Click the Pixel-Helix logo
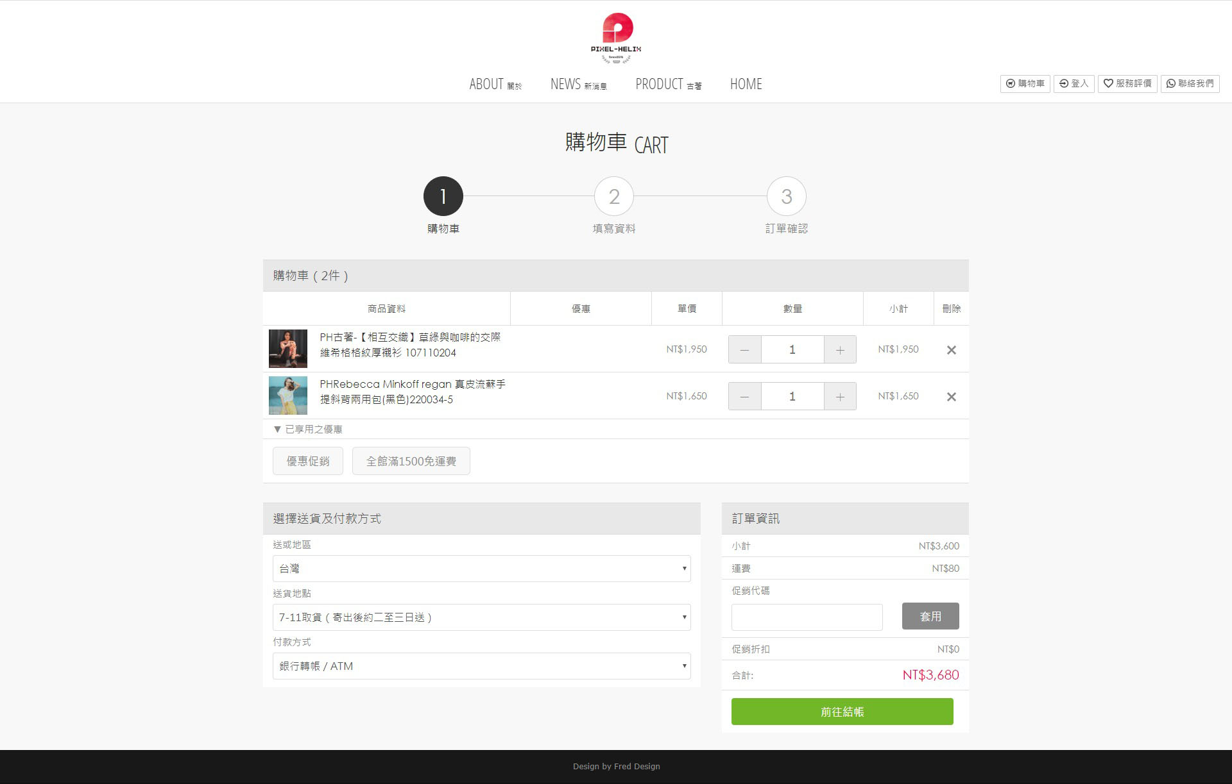 (x=616, y=37)
